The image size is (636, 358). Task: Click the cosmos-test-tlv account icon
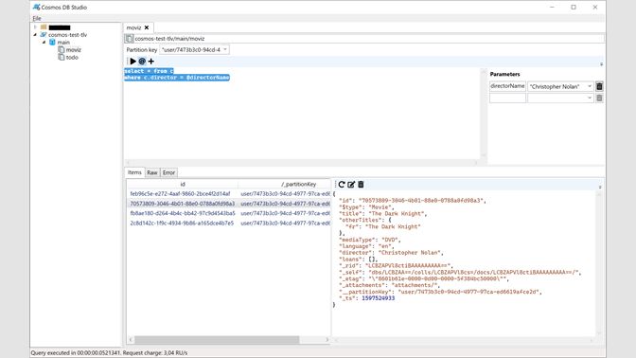point(44,35)
